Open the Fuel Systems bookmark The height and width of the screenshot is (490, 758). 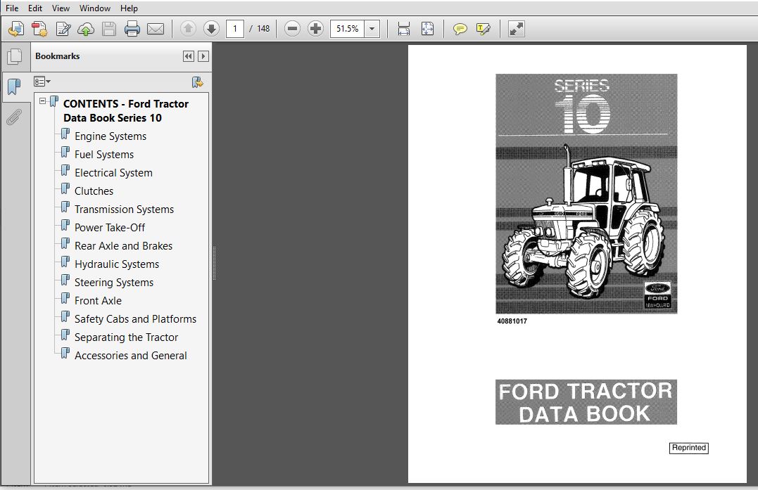(104, 155)
